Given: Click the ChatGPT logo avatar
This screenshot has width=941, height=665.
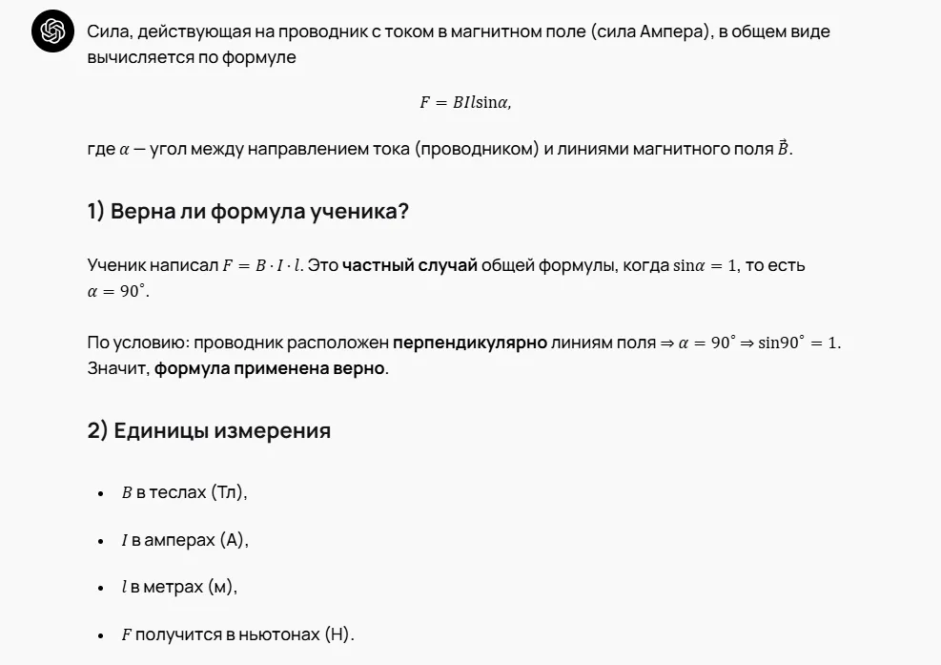Looking at the screenshot, I should (52, 31).
